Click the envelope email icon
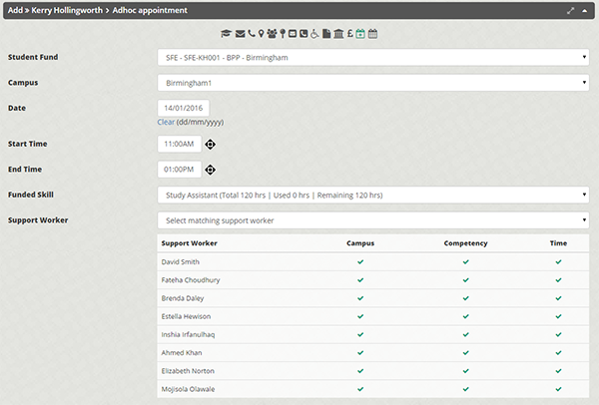Screen dimensions: 599x405 240,34
